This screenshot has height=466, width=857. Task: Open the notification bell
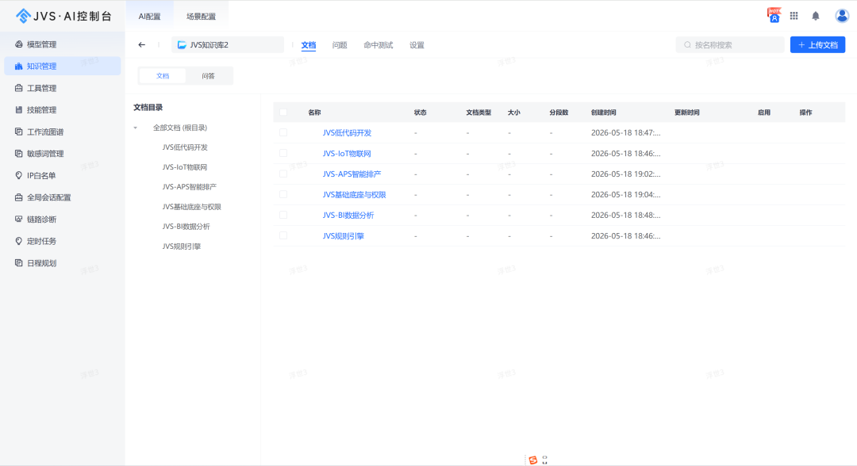816,16
